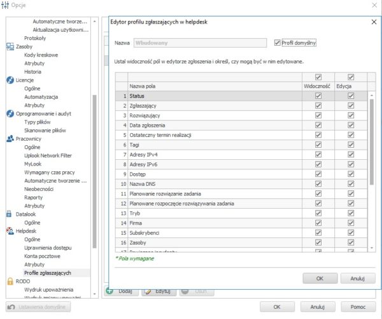Click the undo arrow icon on Ustawienia domyślne
Viewport: 382px width, 319px height.
click(x=11, y=307)
